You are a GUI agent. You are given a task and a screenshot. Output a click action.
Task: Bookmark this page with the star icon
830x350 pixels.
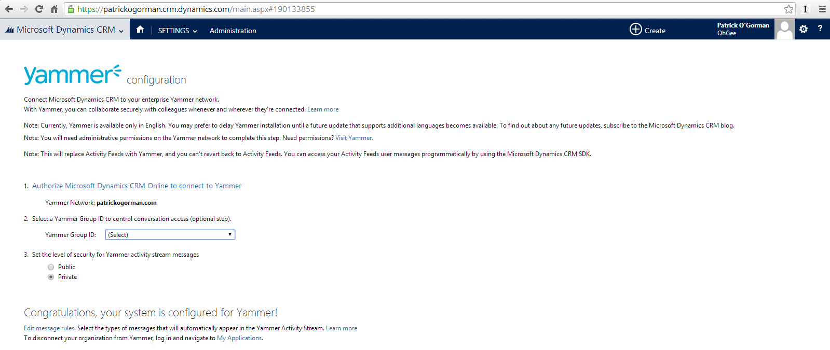pos(788,9)
